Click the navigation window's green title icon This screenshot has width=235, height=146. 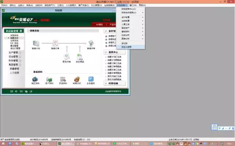tap(3, 11)
